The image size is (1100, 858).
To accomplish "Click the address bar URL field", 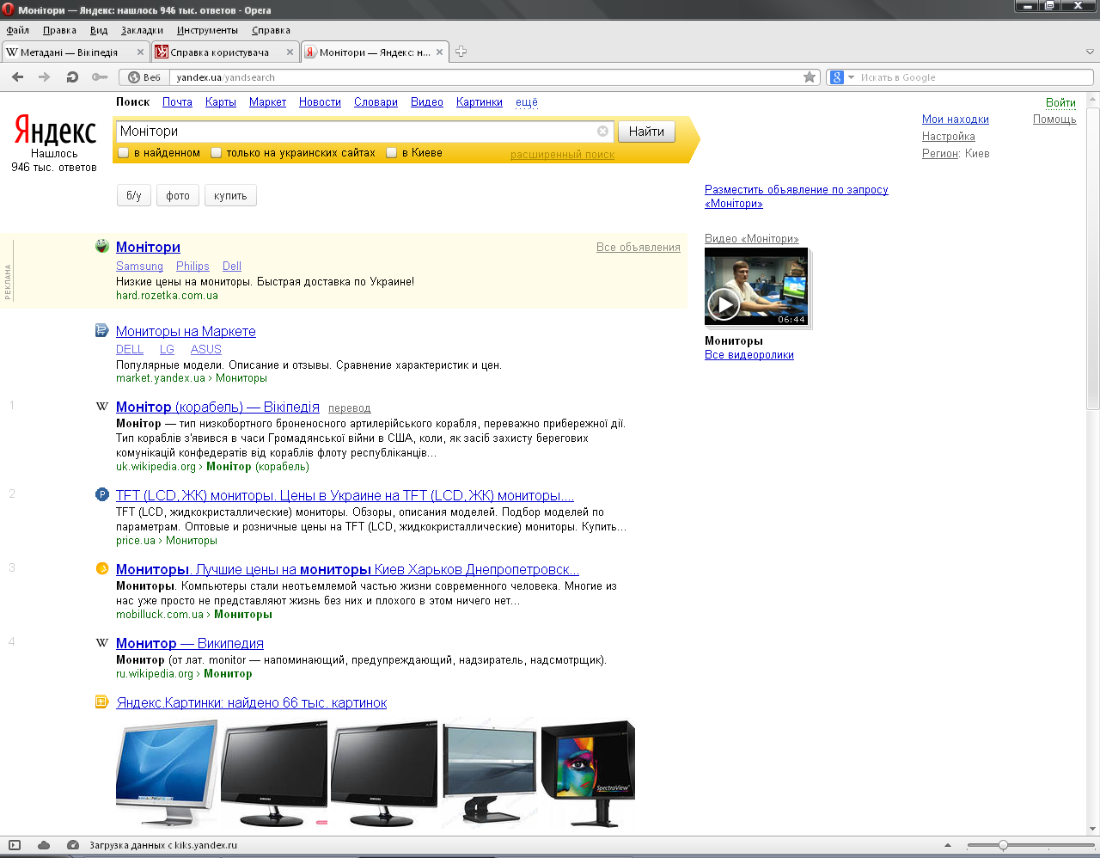I will 486,77.
